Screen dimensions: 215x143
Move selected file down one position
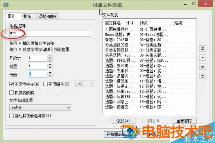coord(202,67)
